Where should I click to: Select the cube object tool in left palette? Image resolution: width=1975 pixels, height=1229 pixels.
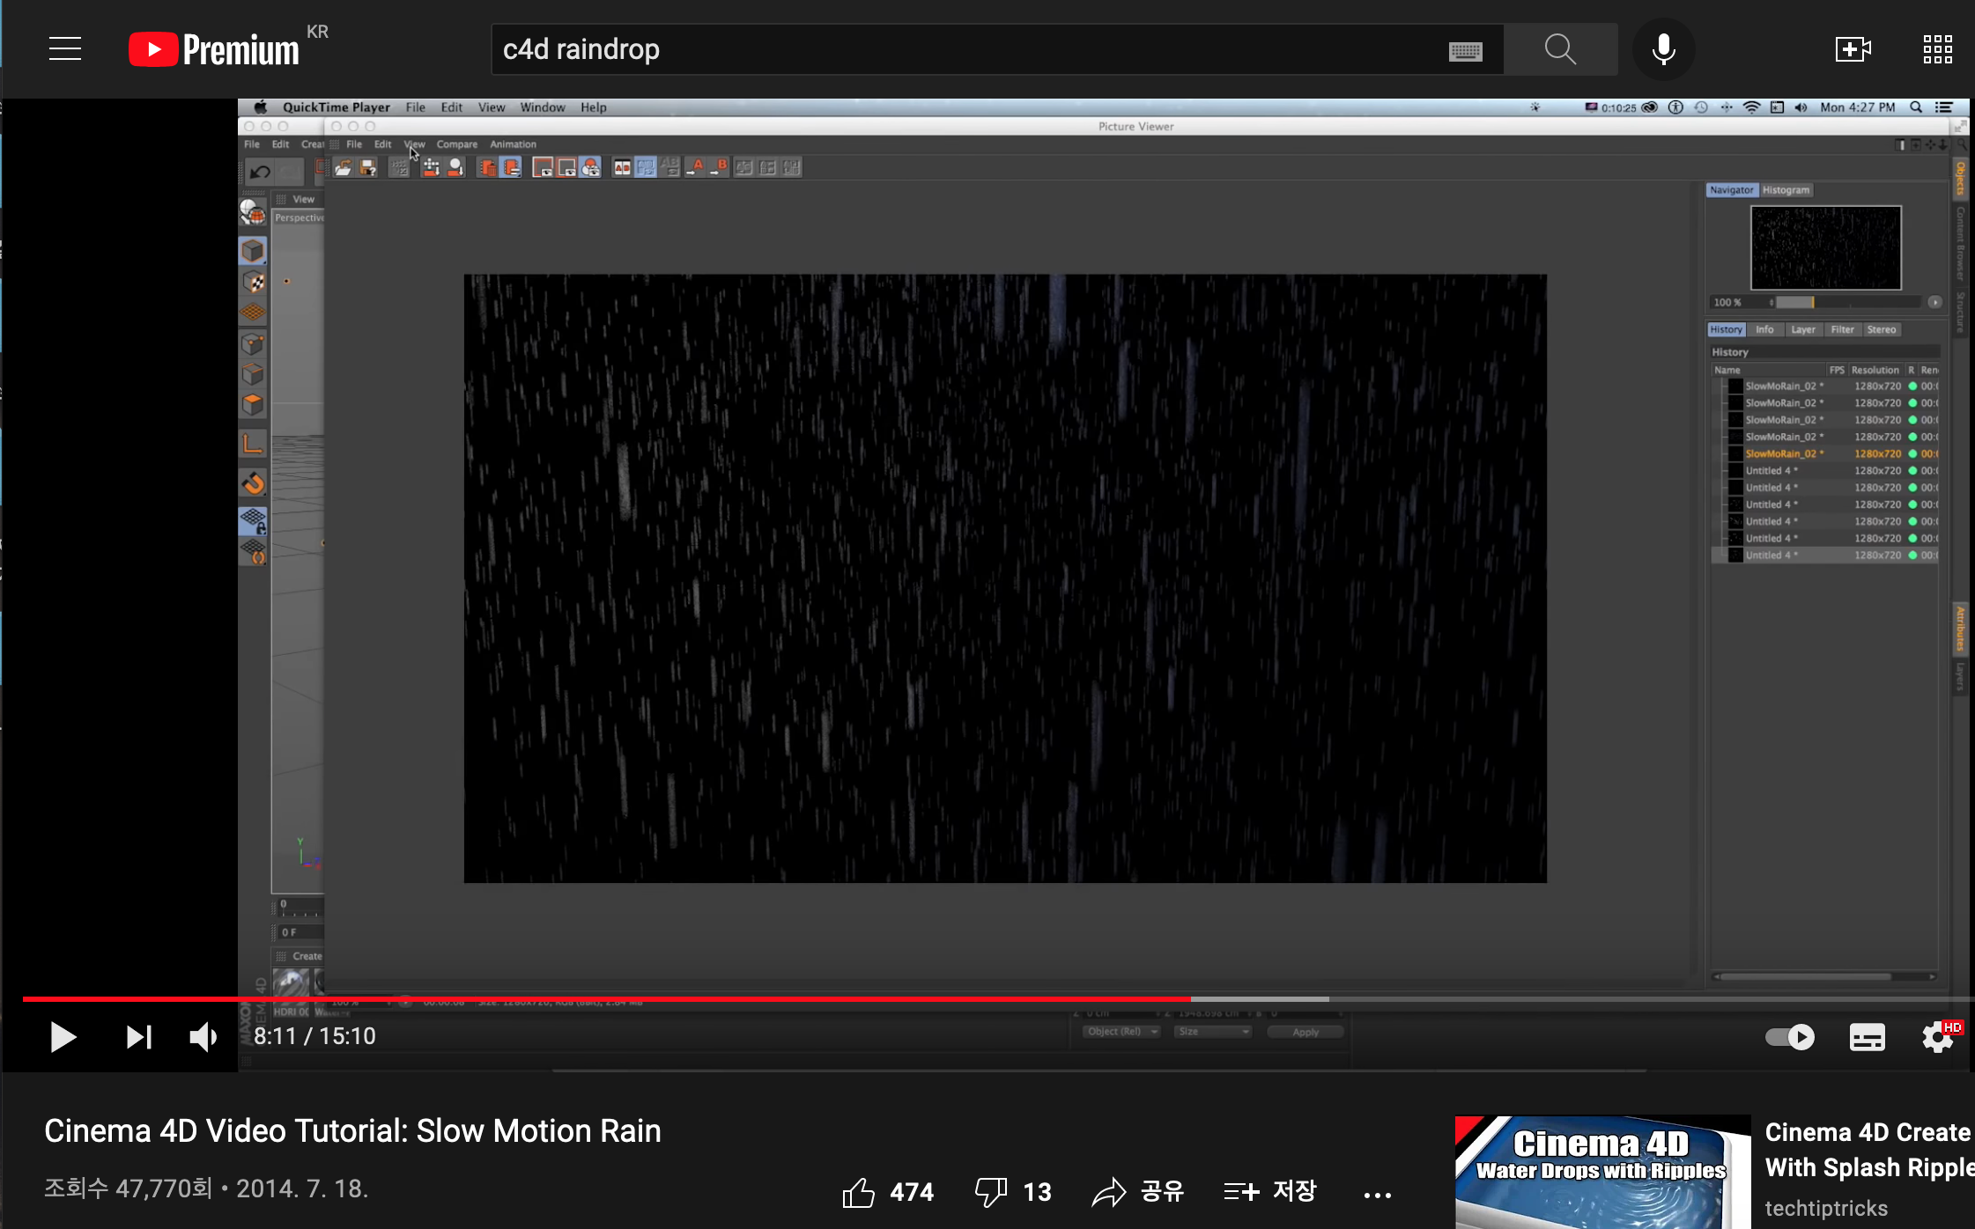[x=253, y=251]
